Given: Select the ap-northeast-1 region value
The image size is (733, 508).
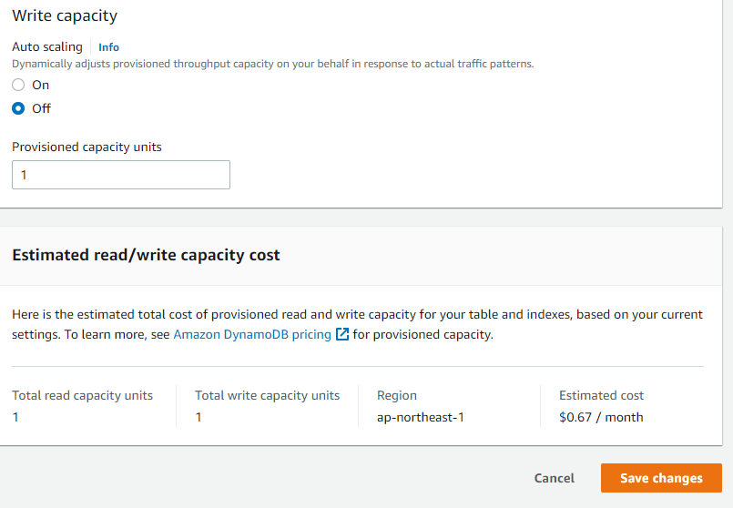Looking at the screenshot, I should pyautogui.click(x=419, y=417).
